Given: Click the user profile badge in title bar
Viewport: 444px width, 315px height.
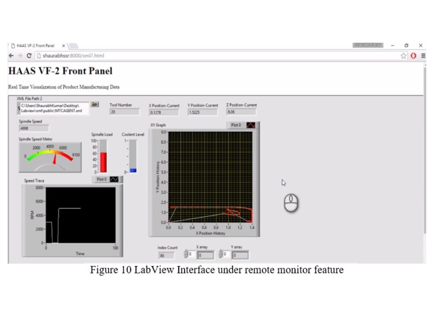Looking at the screenshot, I should pyautogui.click(x=368, y=45).
